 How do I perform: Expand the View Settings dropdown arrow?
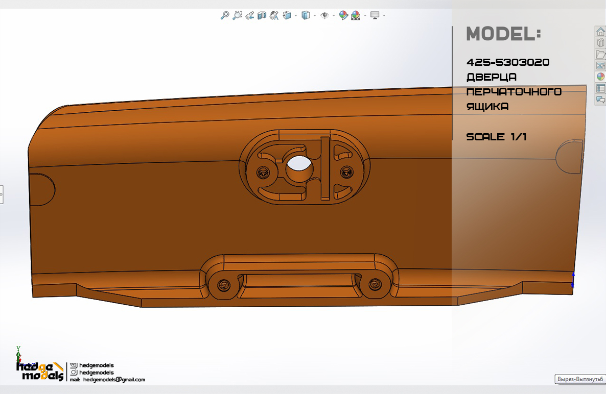coord(384,16)
